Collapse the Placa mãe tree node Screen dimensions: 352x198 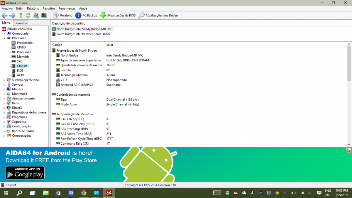4,38
